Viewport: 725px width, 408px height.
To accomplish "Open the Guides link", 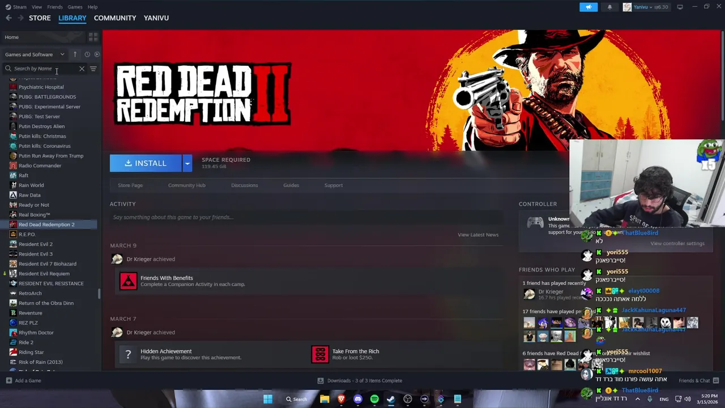I will pos(291,185).
